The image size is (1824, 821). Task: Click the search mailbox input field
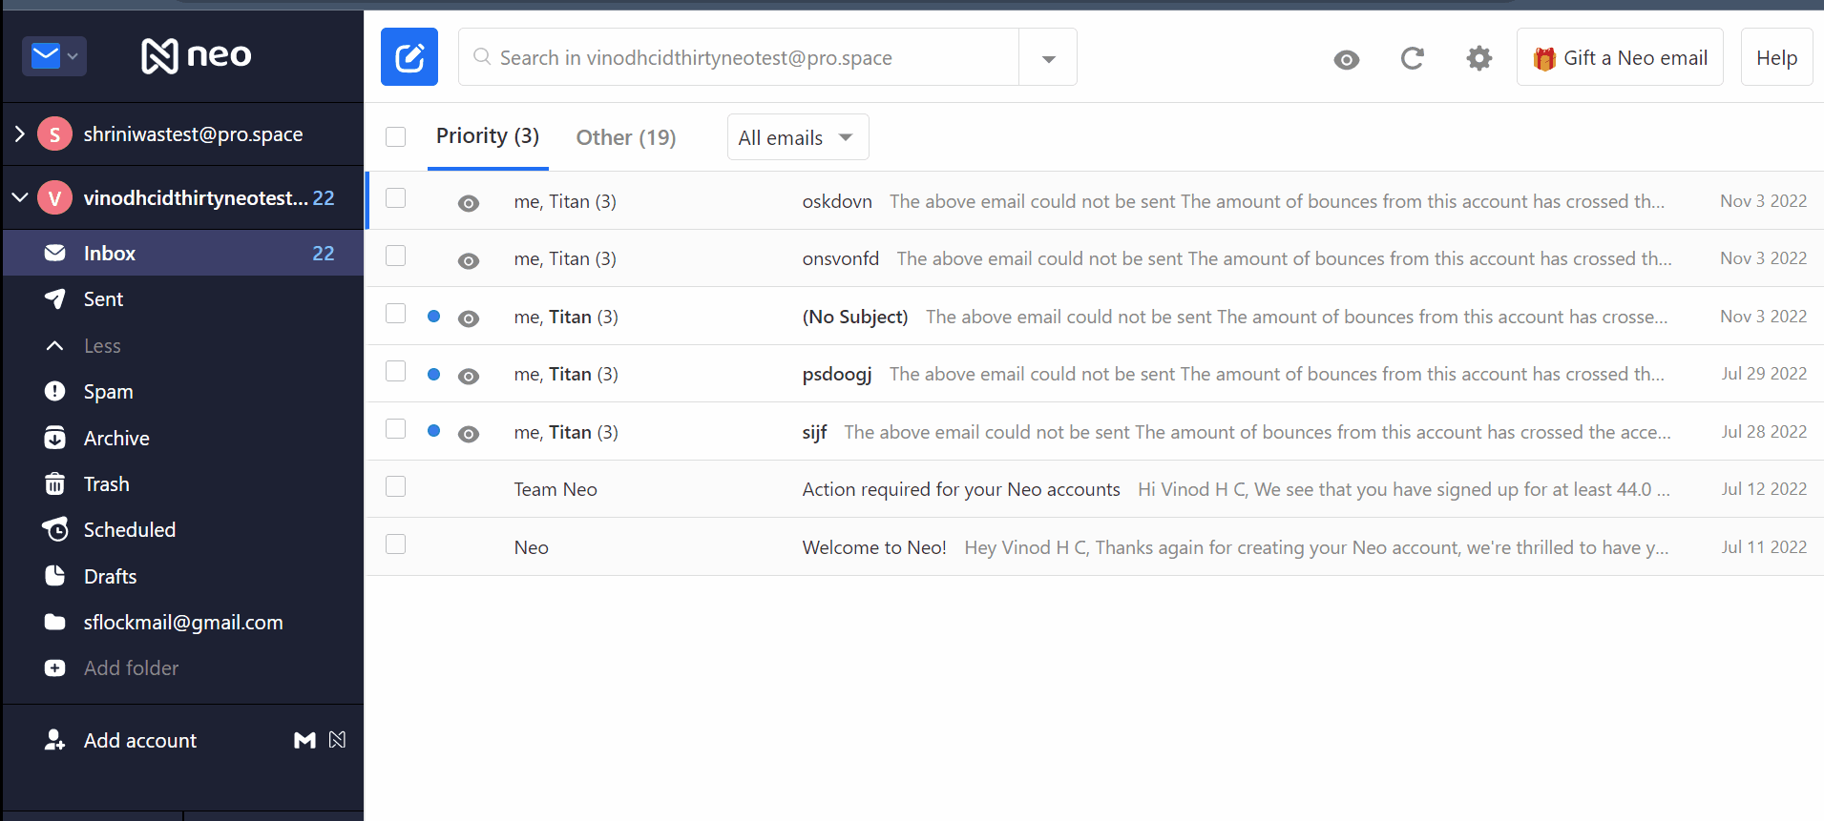740,58
